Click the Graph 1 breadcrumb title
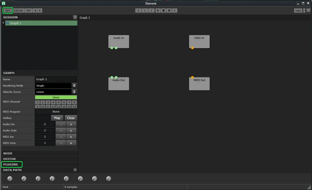This screenshot has height=190, width=312. pos(85,18)
